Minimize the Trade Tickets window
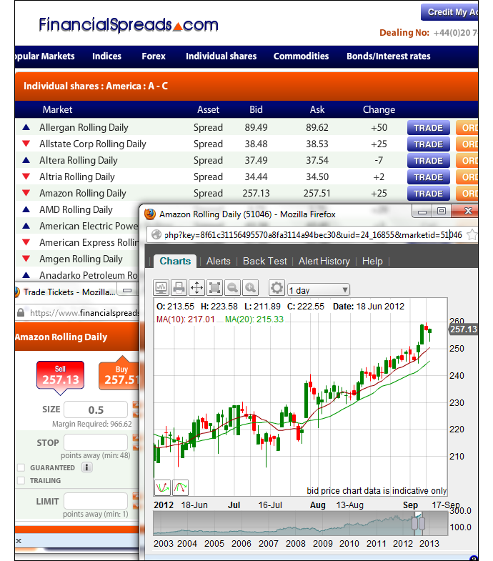The width and height of the screenshot is (493, 561). coord(127,291)
